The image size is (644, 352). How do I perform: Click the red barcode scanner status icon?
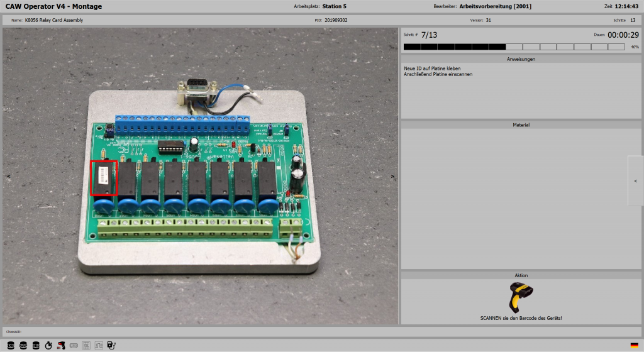(61, 346)
